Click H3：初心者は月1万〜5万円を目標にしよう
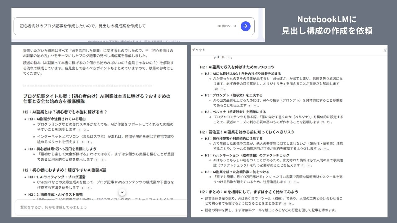This screenshot has height=223, width=397. point(62,149)
